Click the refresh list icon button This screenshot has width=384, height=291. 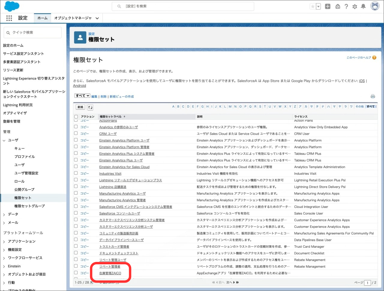point(90,107)
